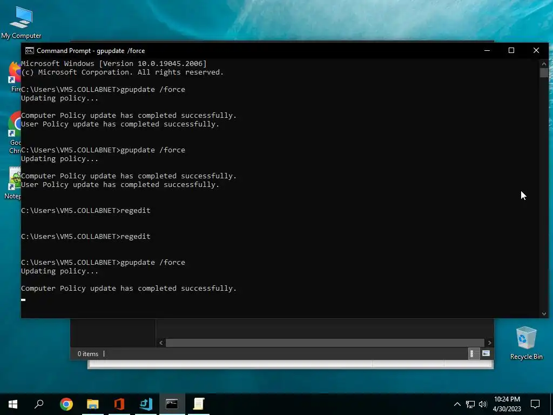This screenshot has width=553, height=415.
Task: Click the '0 items' status text in Explorer
Action: (x=88, y=353)
